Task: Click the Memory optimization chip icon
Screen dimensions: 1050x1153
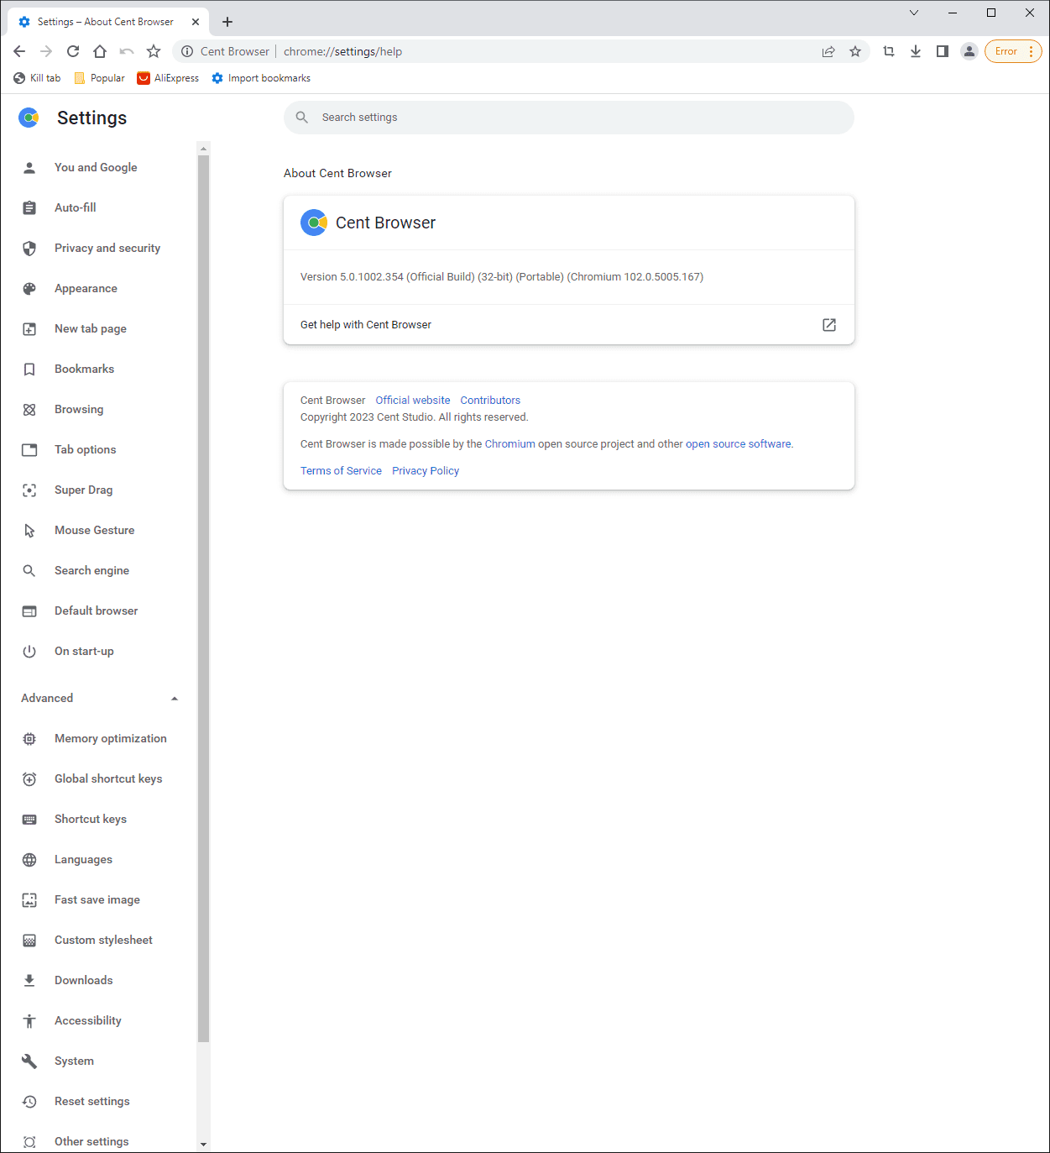Action: [x=29, y=739]
